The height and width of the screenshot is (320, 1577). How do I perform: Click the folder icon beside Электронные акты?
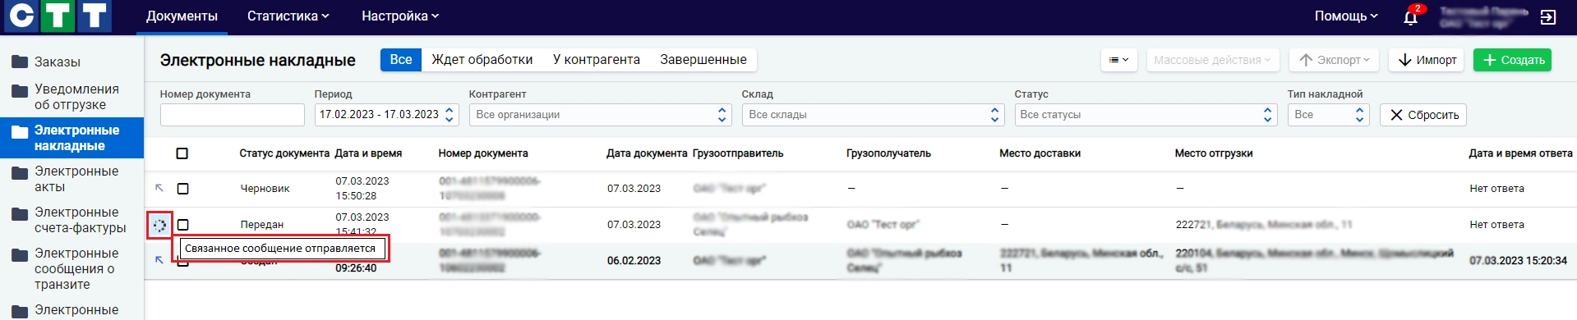tap(20, 172)
